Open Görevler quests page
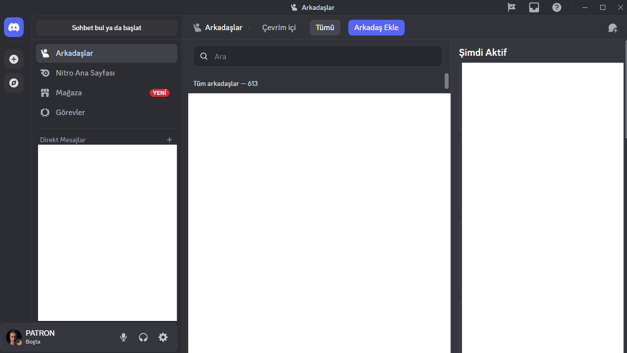Image resolution: width=627 pixels, height=353 pixels. (x=107, y=113)
